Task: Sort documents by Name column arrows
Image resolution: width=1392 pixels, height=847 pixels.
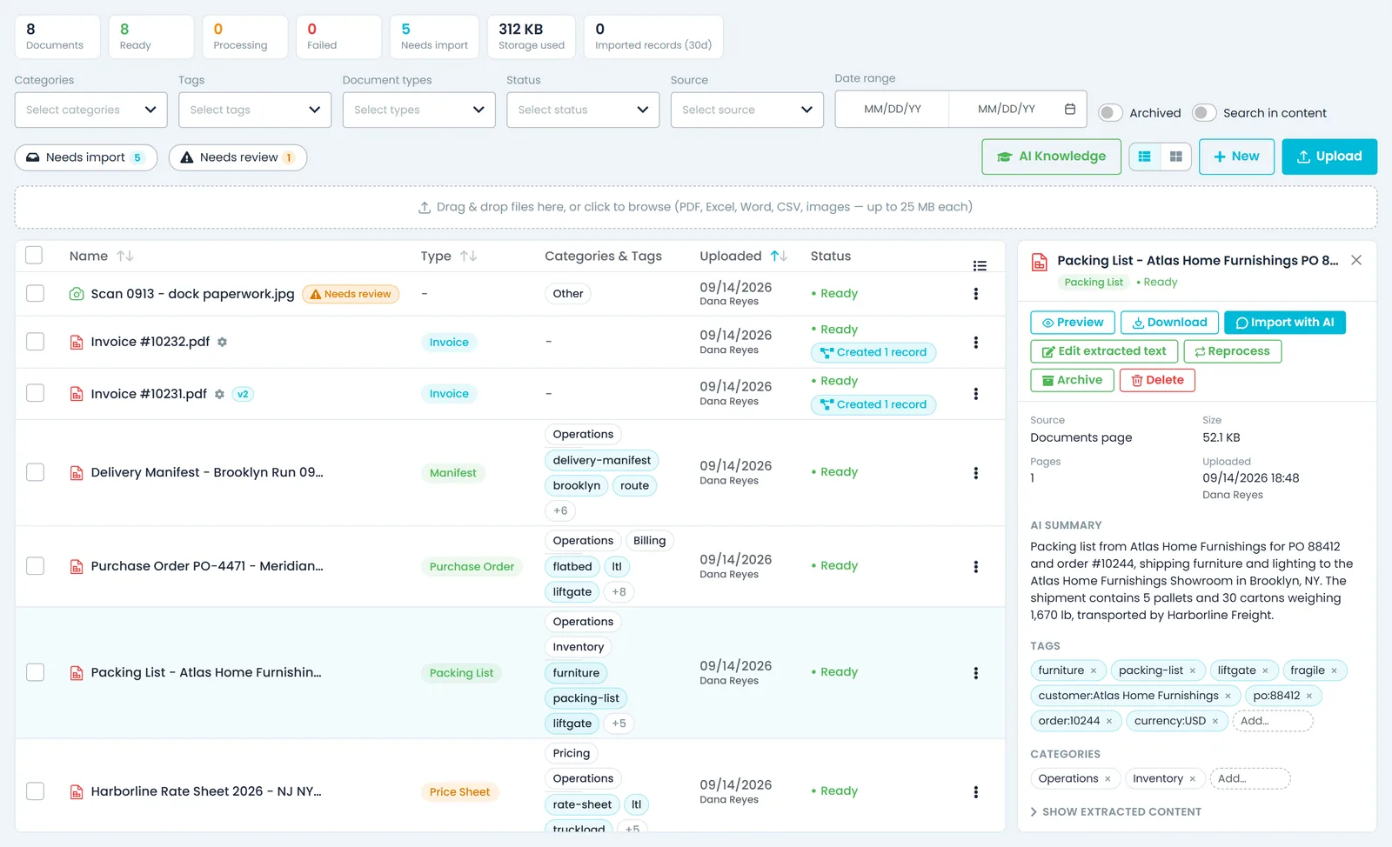Action: 125,256
